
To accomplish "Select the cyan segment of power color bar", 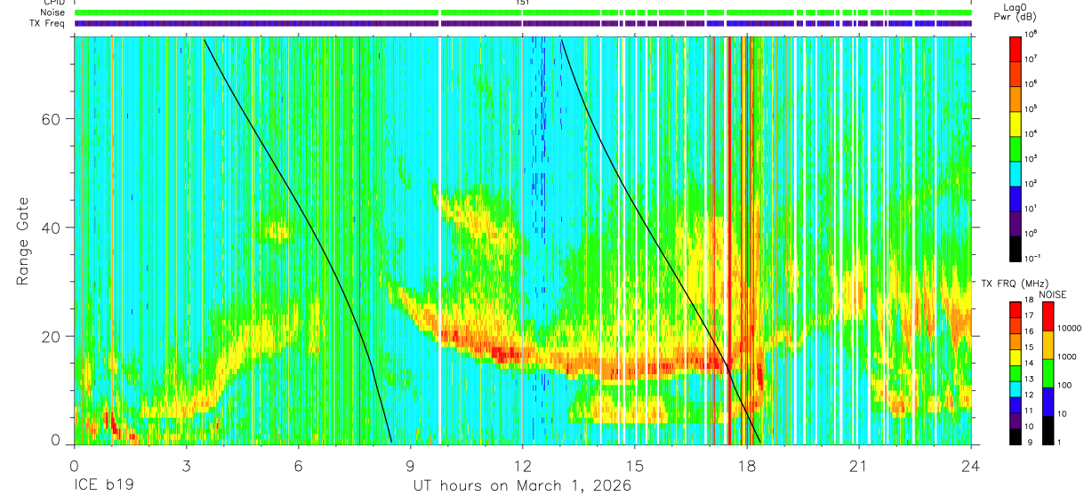I will click(1016, 173).
